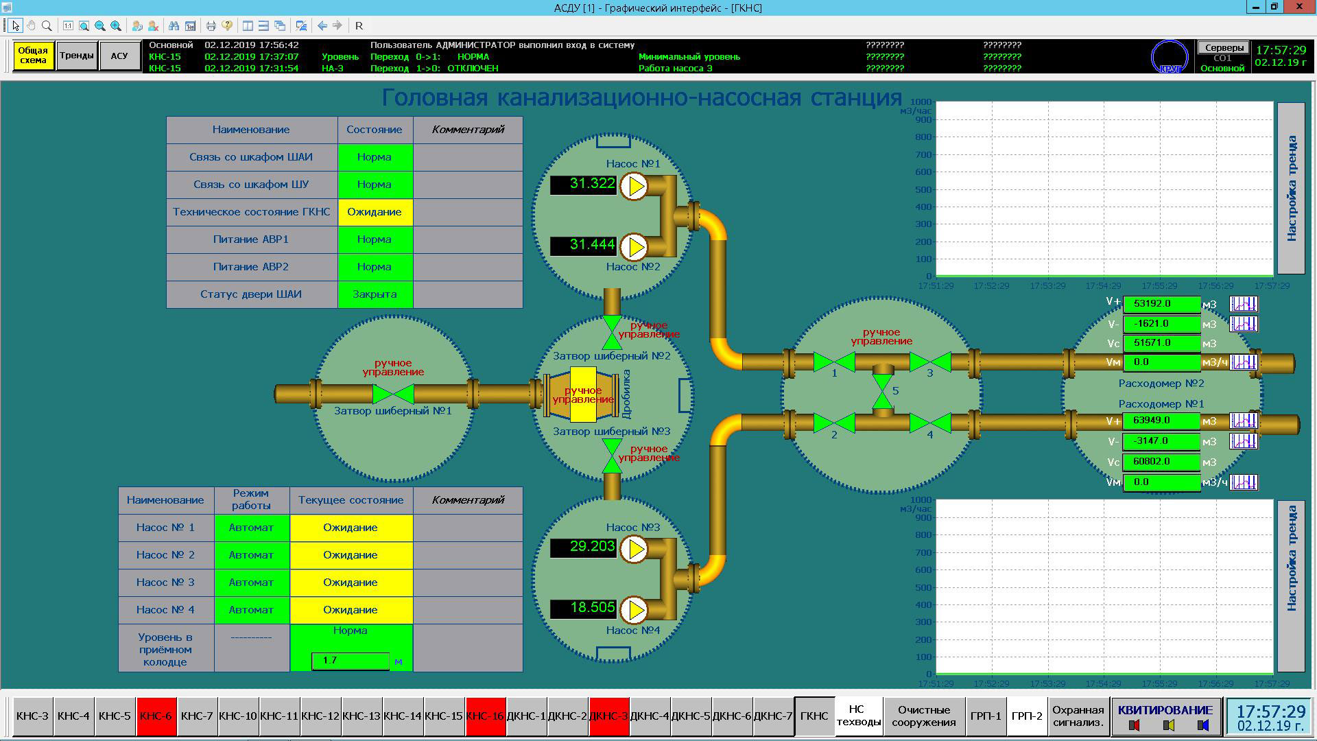Viewport: 1317px width, 741px height.
Task: Go forward with the right arrow
Action: (x=337, y=25)
